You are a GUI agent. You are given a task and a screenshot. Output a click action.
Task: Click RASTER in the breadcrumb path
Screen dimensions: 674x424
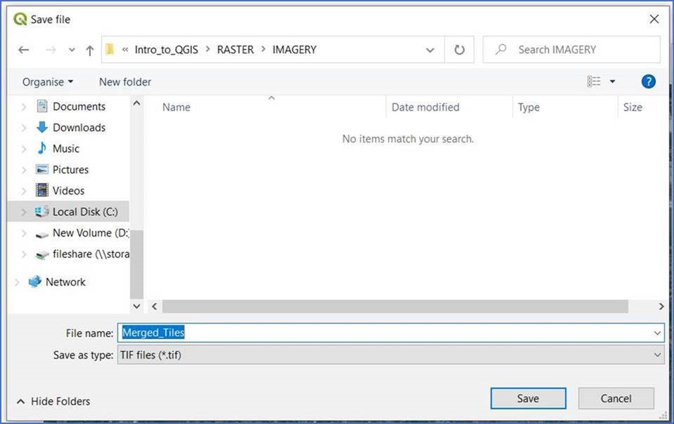coord(235,50)
